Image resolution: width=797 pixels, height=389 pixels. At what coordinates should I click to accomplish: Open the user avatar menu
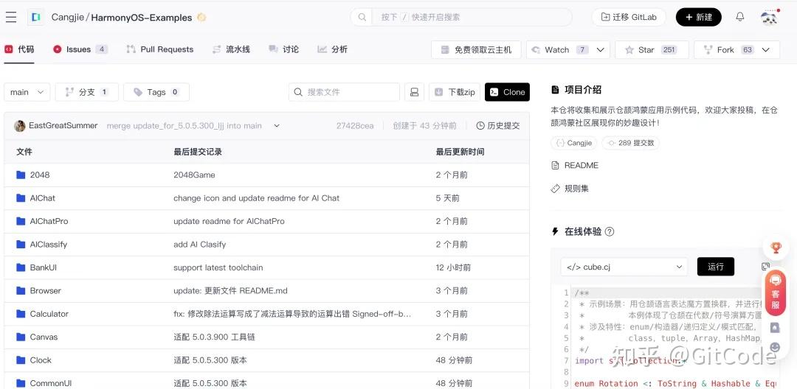pyautogui.click(x=769, y=18)
